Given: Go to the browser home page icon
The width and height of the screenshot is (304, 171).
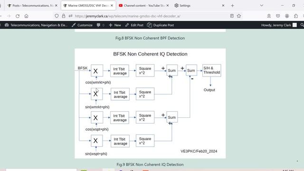Looking at the screenshot, I should [x=27, y=16].
